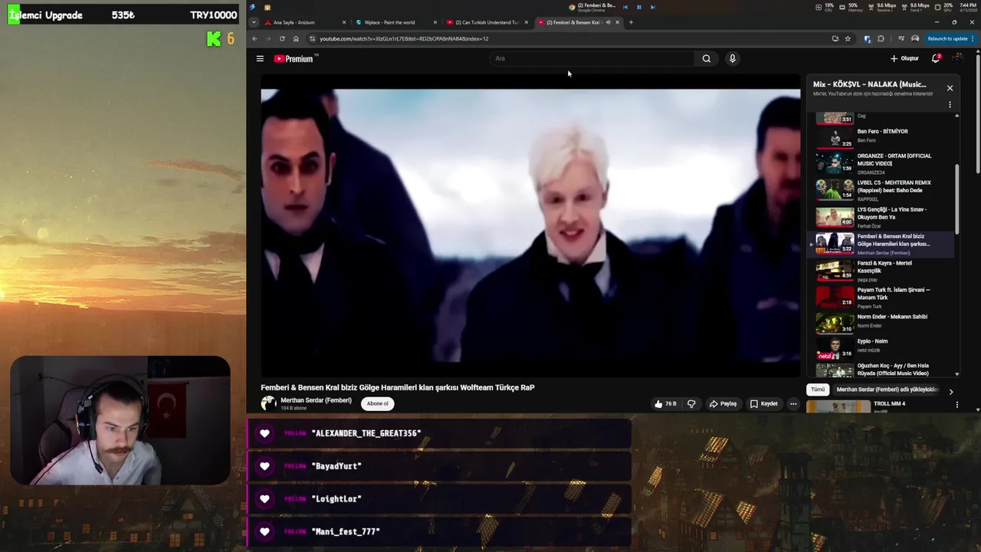Open Merthan Serdar channel avatar

pos(268,403)
